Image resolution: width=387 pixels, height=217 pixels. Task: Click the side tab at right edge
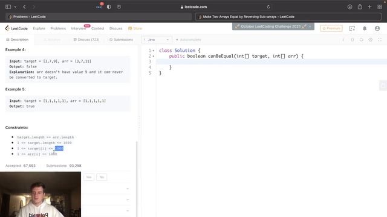point(383,86)
